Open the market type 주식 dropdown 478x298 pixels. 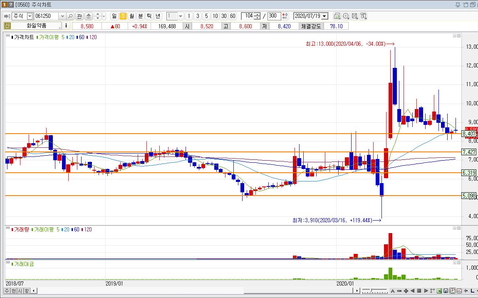point(30,16)
